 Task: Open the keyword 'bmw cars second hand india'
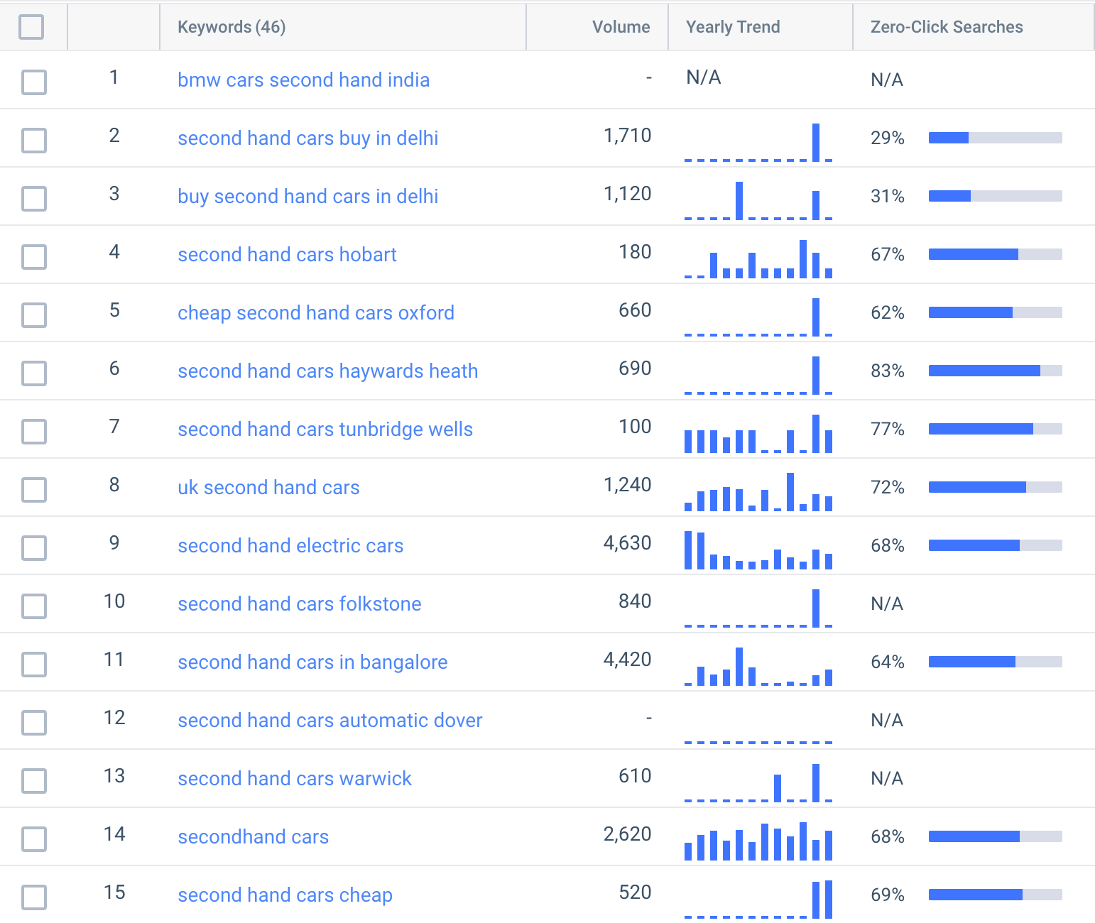[x=304, y=80]
